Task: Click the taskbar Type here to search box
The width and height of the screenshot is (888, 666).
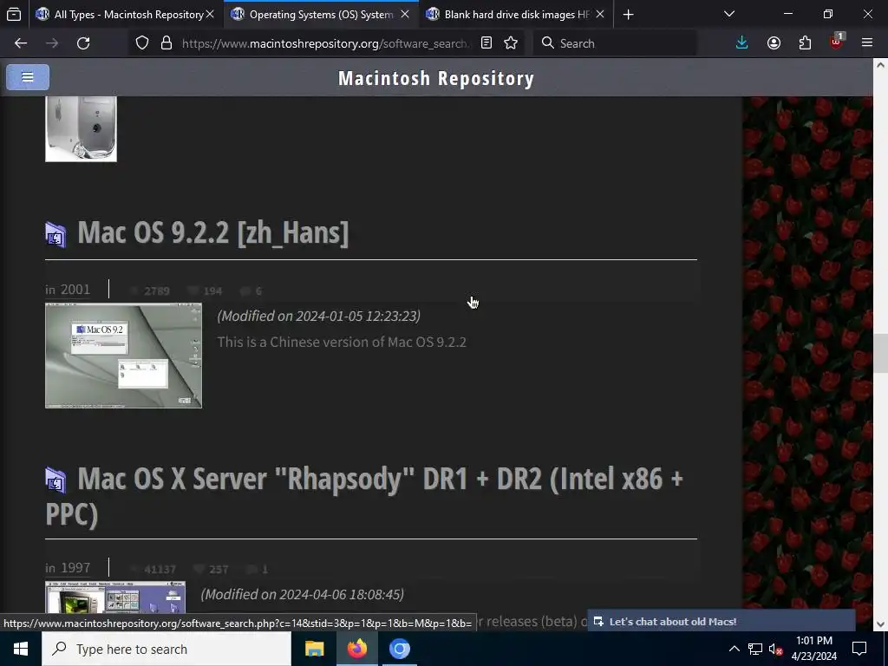Action: [166, 649]
